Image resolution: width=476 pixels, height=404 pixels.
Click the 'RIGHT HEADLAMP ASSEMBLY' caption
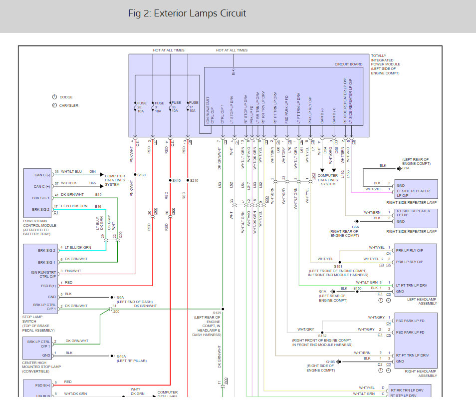coord(421,374)
